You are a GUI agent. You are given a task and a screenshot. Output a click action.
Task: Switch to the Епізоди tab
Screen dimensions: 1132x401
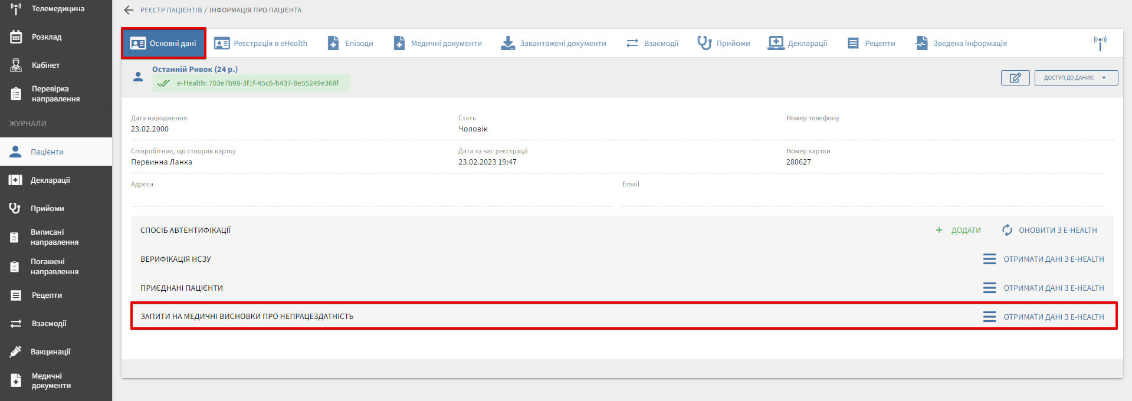(x=350, y=43)
